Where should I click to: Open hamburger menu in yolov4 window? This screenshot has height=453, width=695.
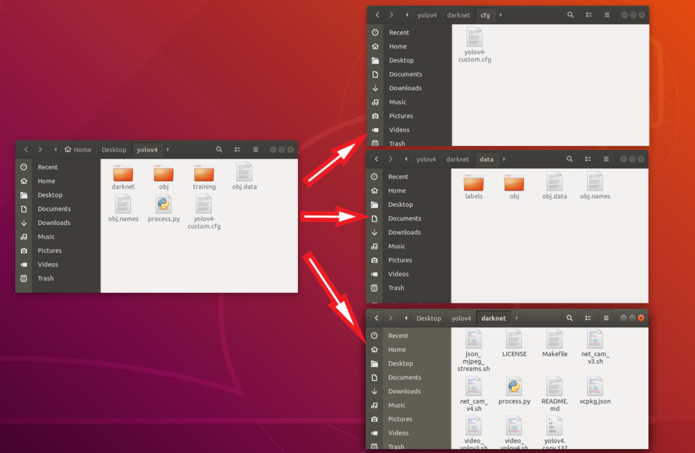[x=255, y=150]
